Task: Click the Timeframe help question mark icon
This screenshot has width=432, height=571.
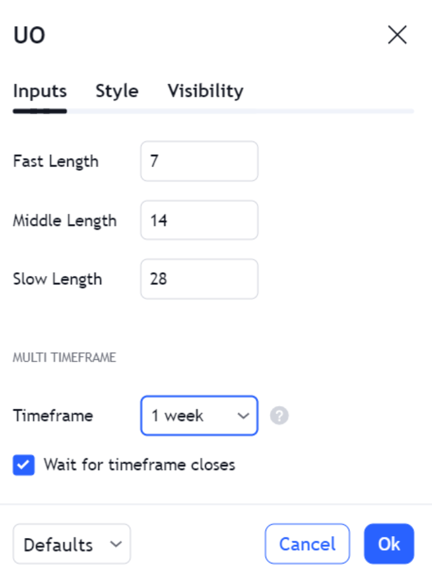Action: [x=279, y=416]
